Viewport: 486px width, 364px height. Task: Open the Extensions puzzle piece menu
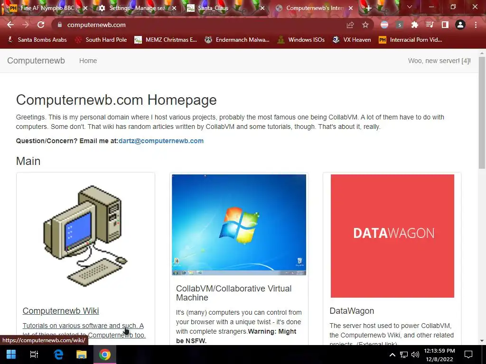414,25
